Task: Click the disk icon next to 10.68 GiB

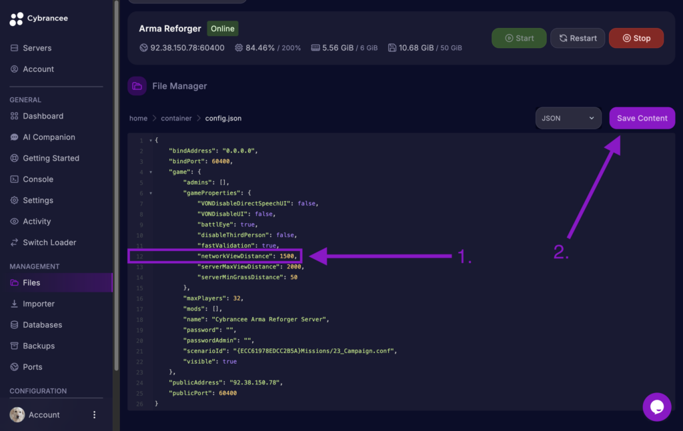Action: [x=392, y=48]
